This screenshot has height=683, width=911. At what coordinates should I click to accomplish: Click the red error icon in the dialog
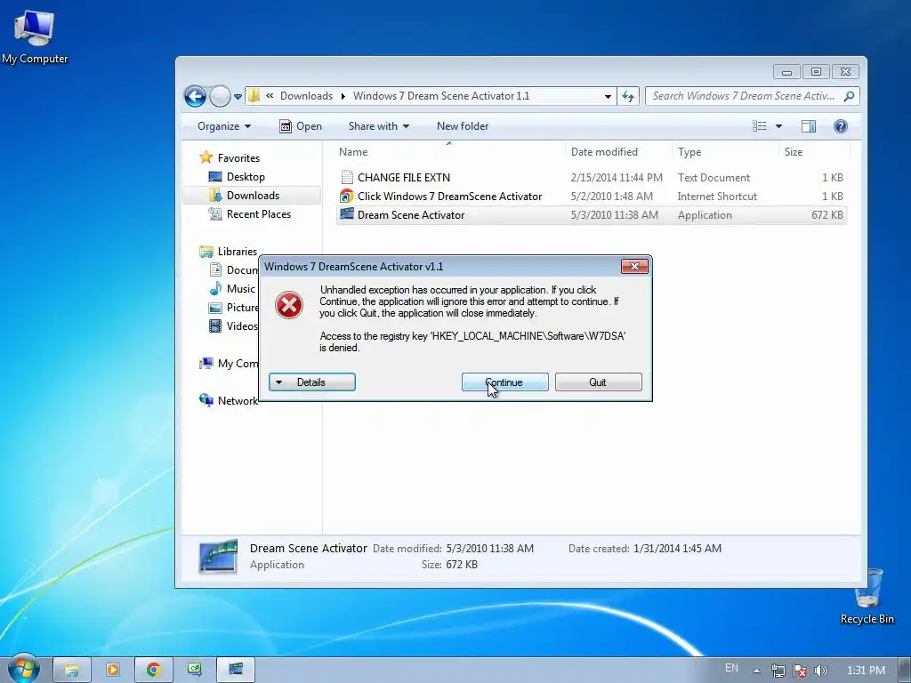pos(289,305)
